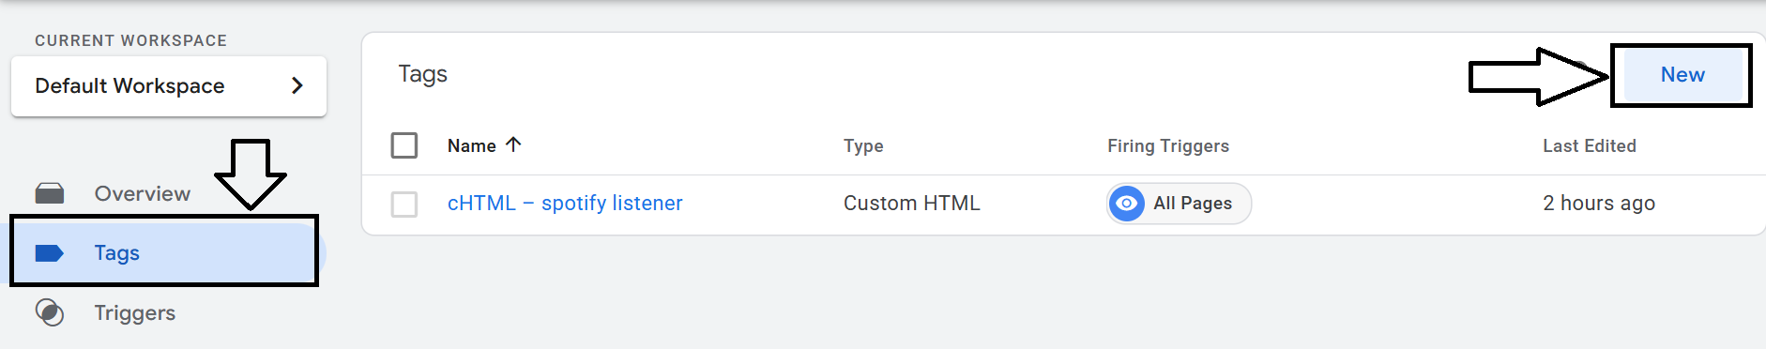The width and height of the screenshot is (1766, 349).
Task: Open the Overview section
Action: (143, 193)
